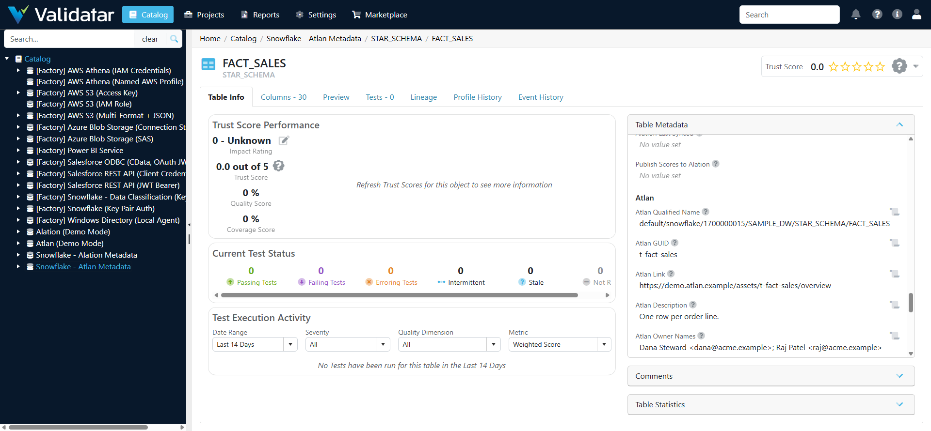The width and height of the screenshot is (931, 431).
Task: Copy the Atlan GUID value
Action: click(x=895, y=243)
